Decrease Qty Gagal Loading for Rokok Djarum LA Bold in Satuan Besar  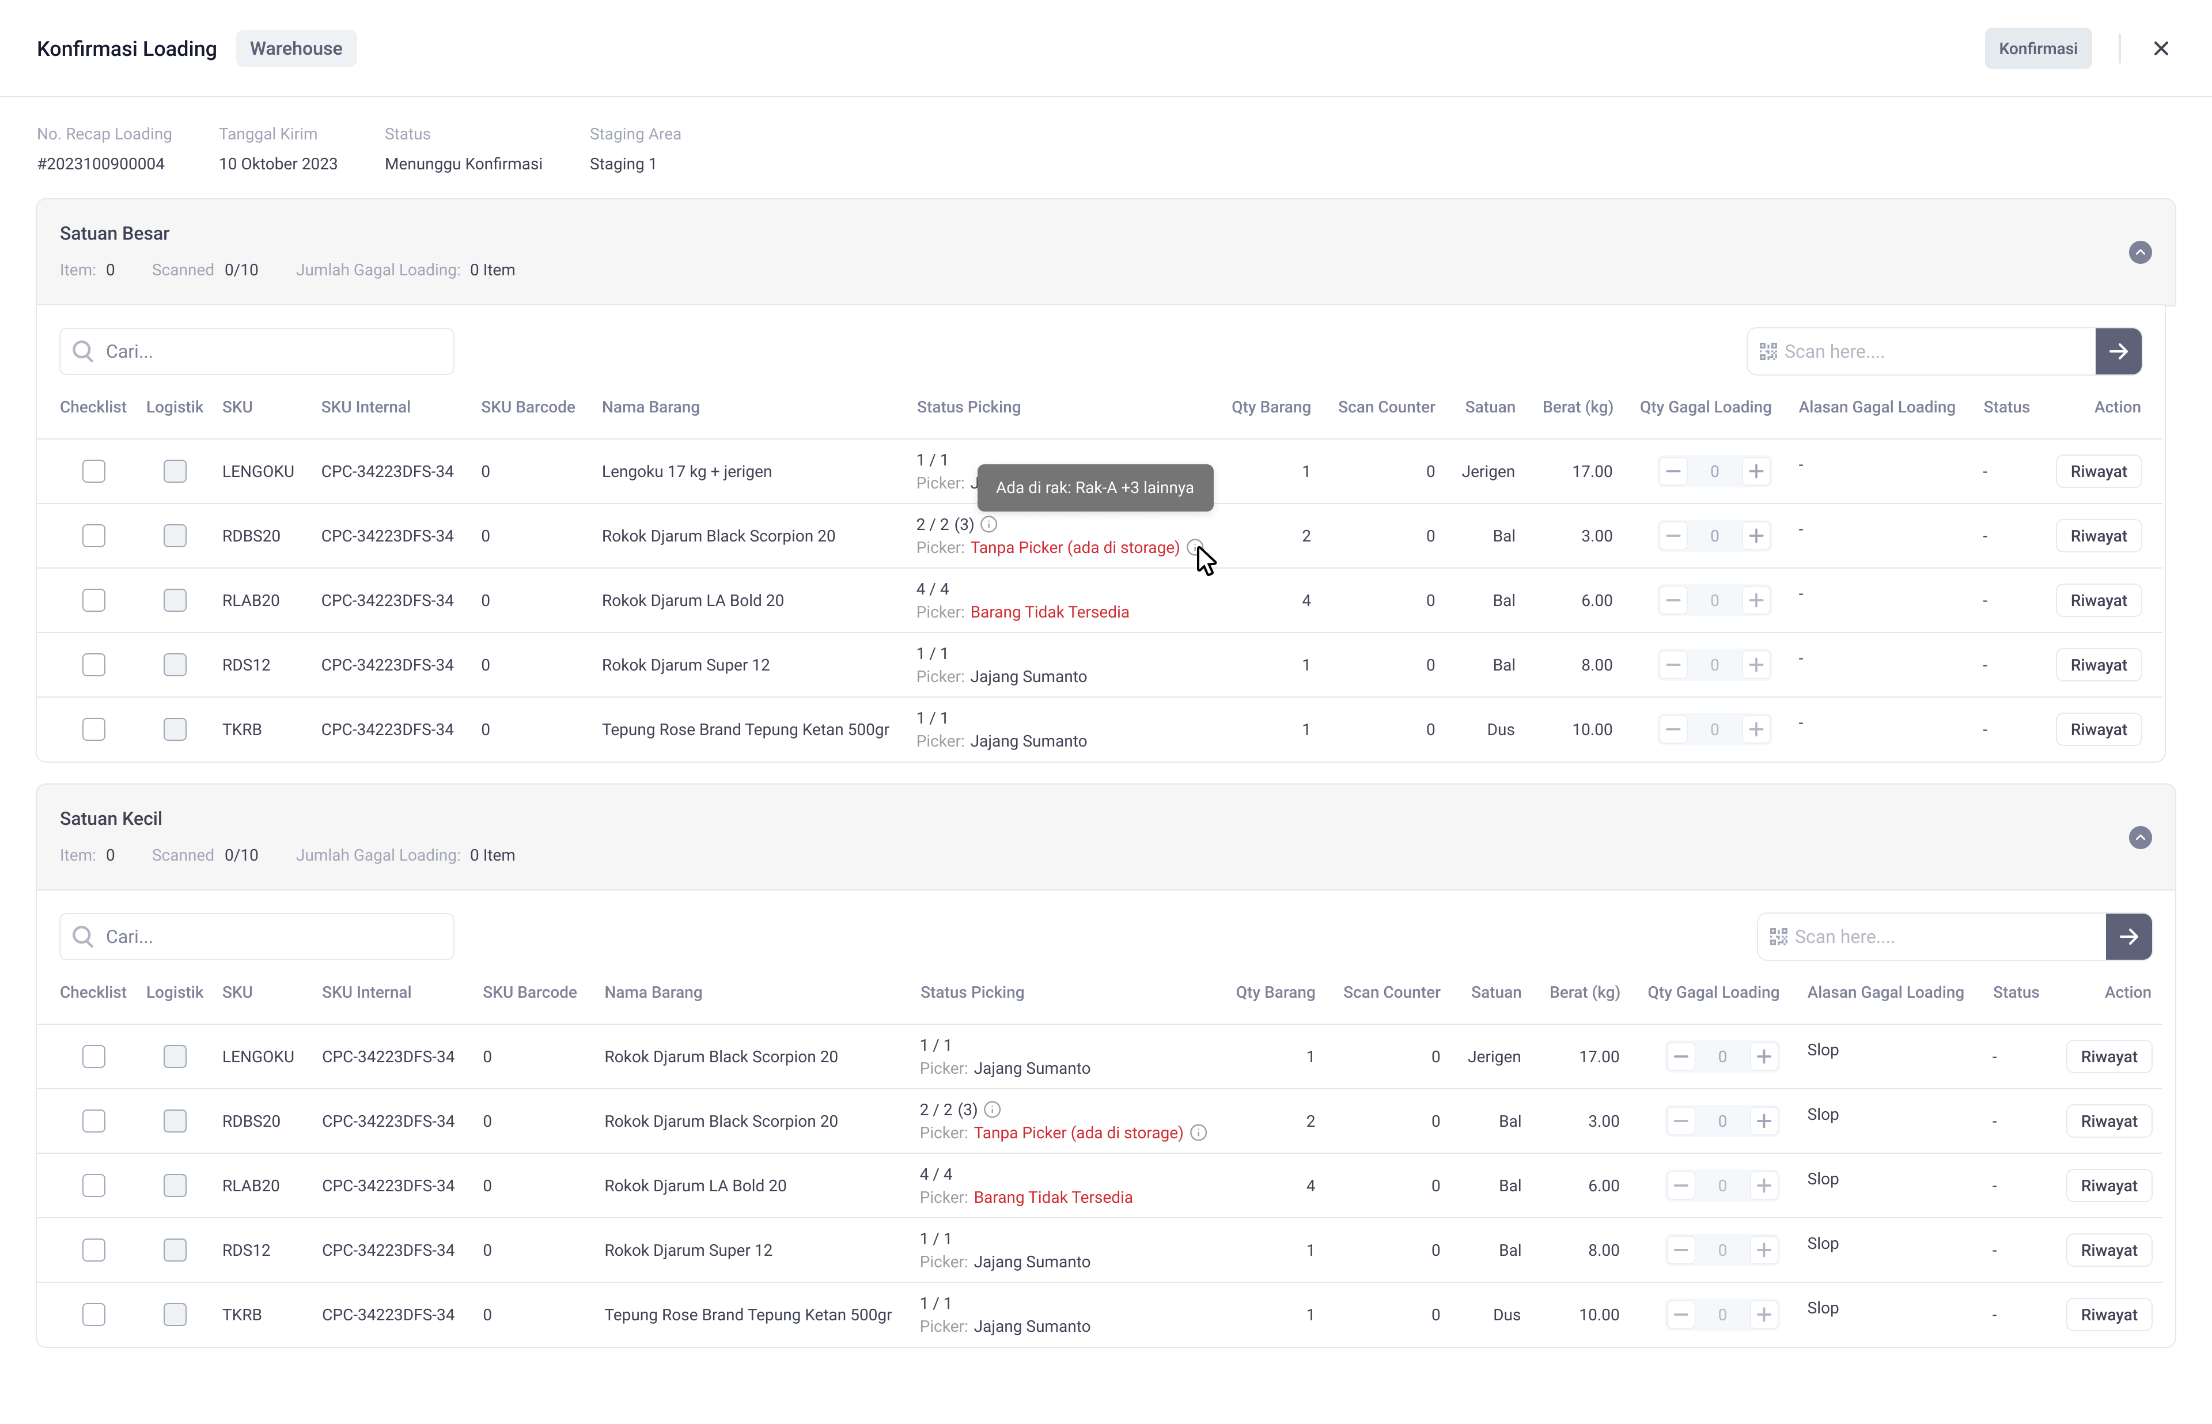pos(1672,600)
